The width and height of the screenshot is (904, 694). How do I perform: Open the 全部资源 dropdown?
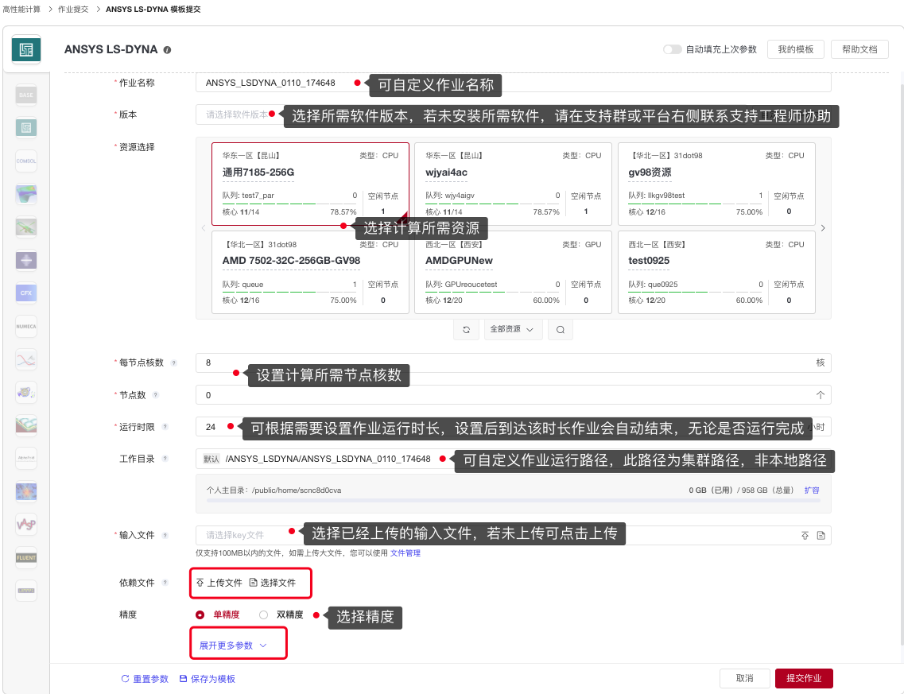(514, 329)
